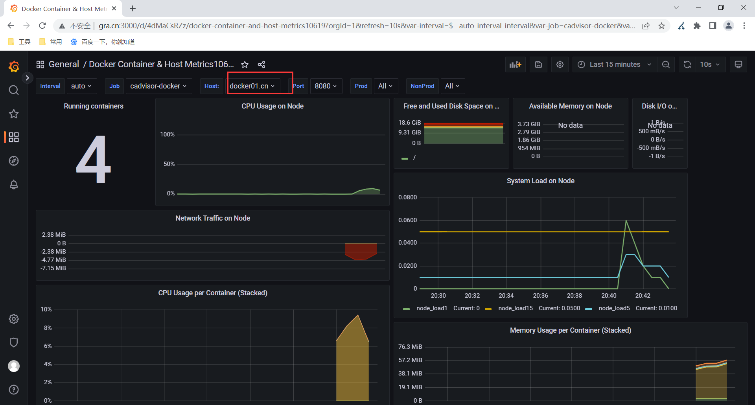Open the Job cadvisor-docker dropdown
This screenshot has width=755, height=405.
tap(158, 86)
